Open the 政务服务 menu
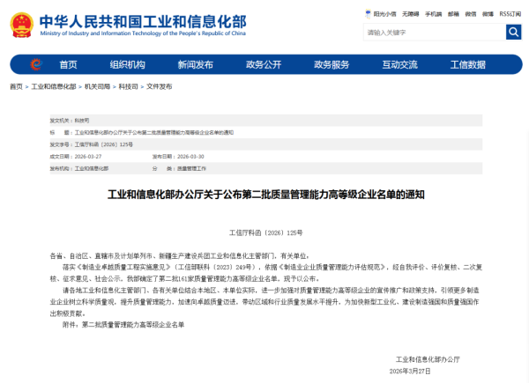Image resolution: width=529 pixels, height=383 pixels. pyautogui.click(x=332, y=64)
